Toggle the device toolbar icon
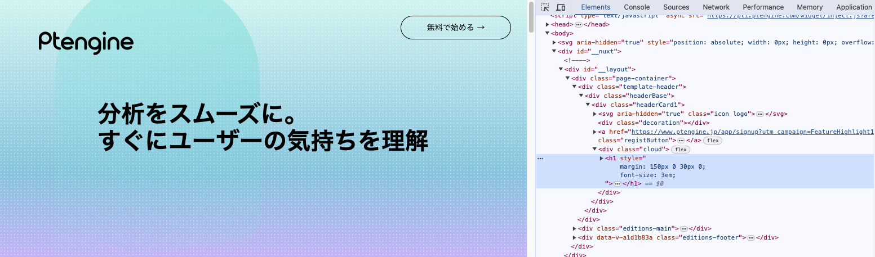875x257 pixels. coord(561,7)
